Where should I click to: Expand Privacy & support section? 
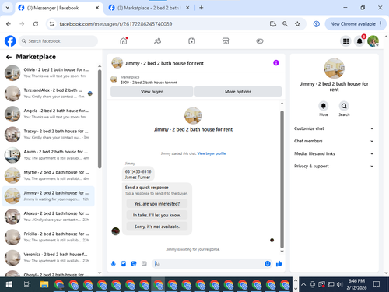point(334,166)
